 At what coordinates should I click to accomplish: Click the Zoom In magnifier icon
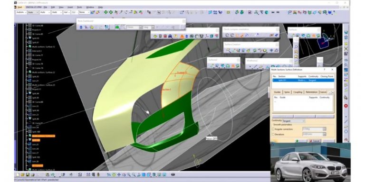point(129,174)
